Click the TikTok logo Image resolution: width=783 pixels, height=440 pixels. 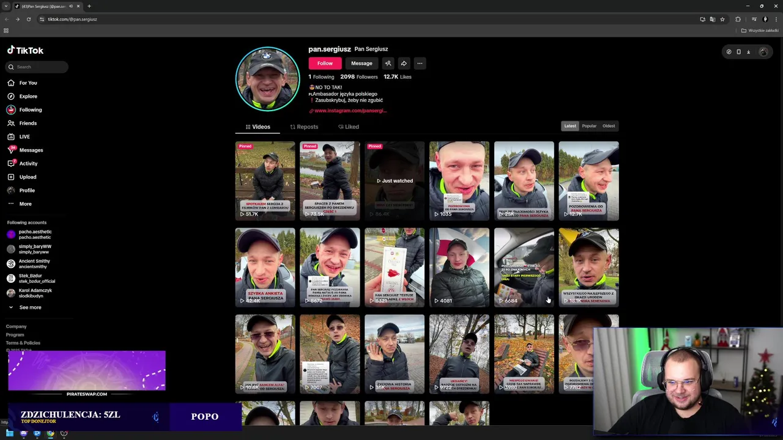click(25, 51)
